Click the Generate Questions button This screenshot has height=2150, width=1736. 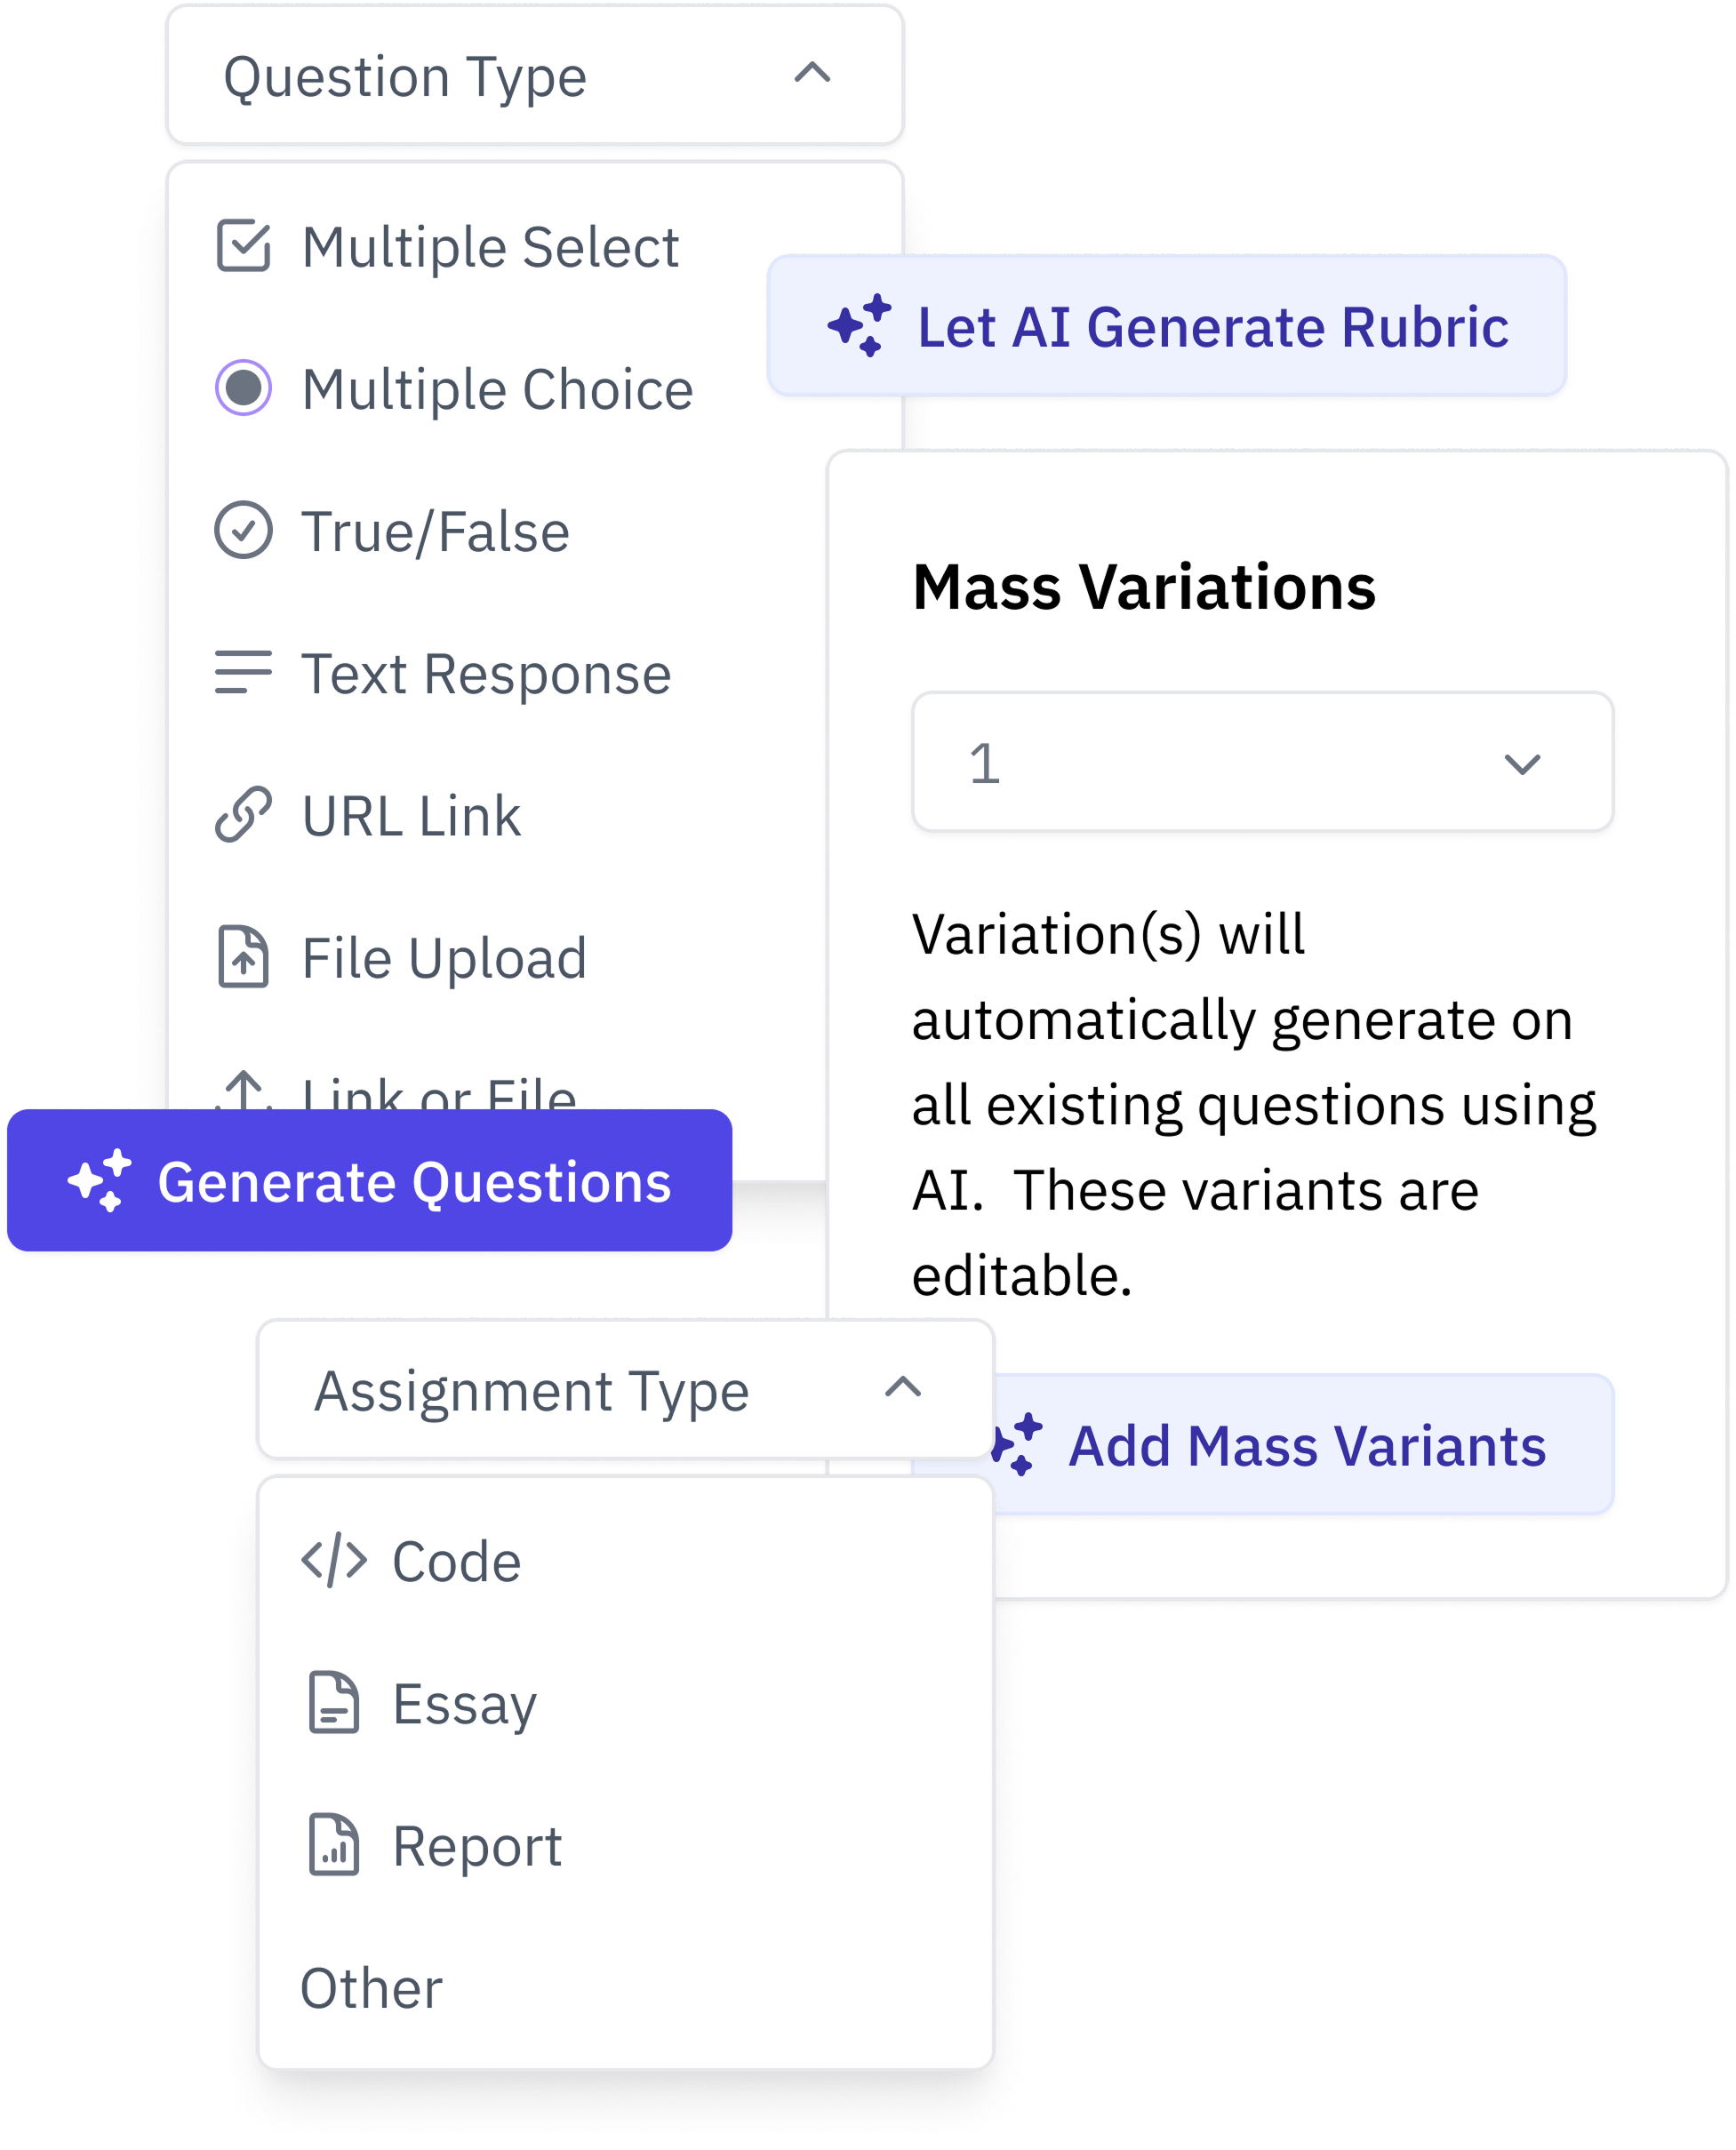point(370,1181)
